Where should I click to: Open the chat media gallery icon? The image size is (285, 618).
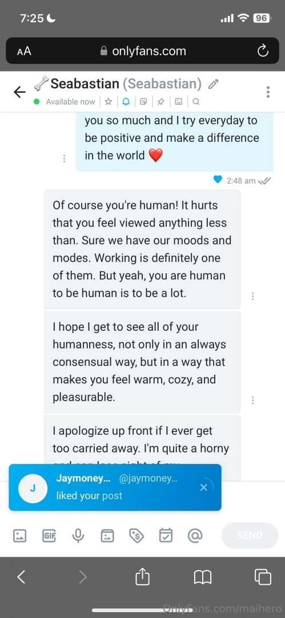pyautogui.click(x=178, y=102)
